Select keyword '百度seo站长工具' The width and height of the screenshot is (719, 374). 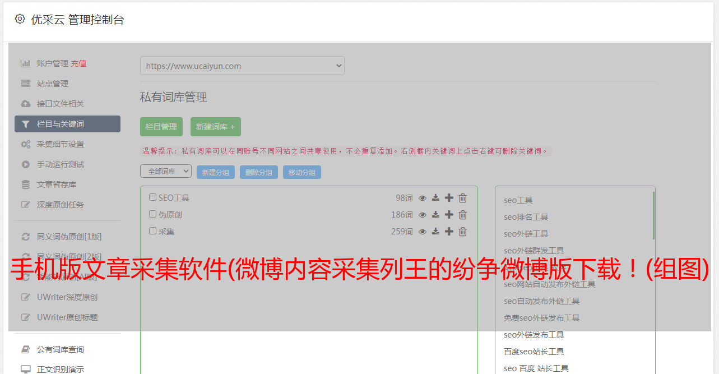click(534, 352)
